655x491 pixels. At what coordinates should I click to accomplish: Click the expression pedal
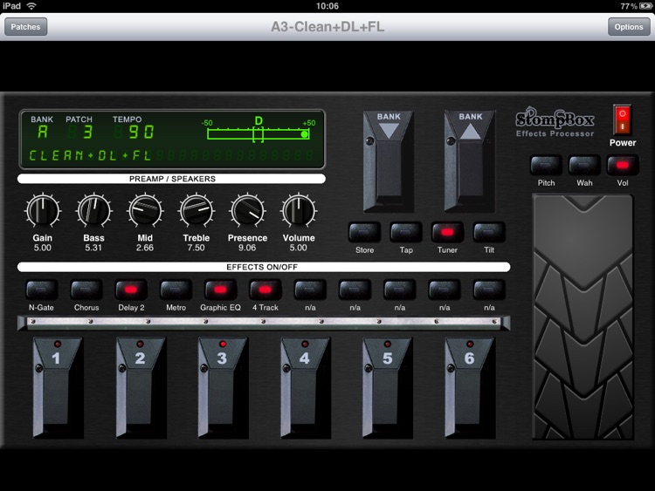point(583,318)
